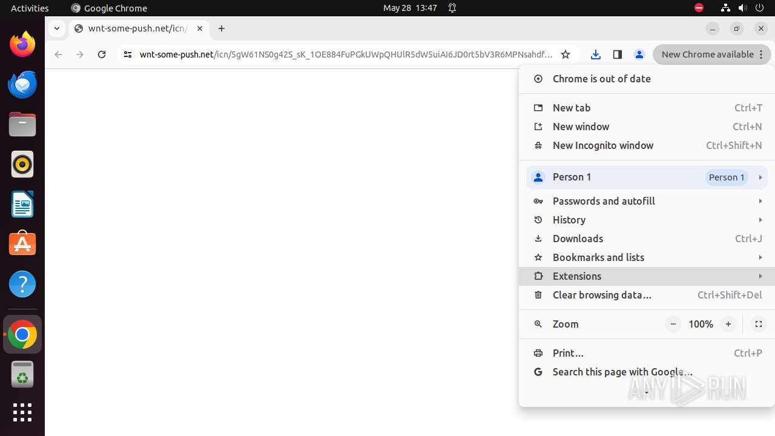Click the address bar URL field
Viewport: 775px width, 436px height.
click(x=346, y=54)
